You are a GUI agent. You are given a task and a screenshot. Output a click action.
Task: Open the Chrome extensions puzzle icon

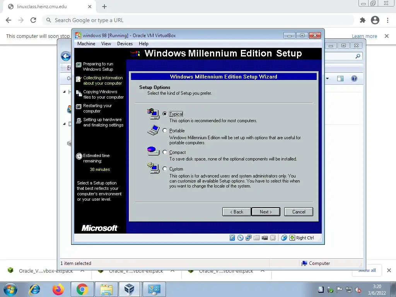point(363,20)
